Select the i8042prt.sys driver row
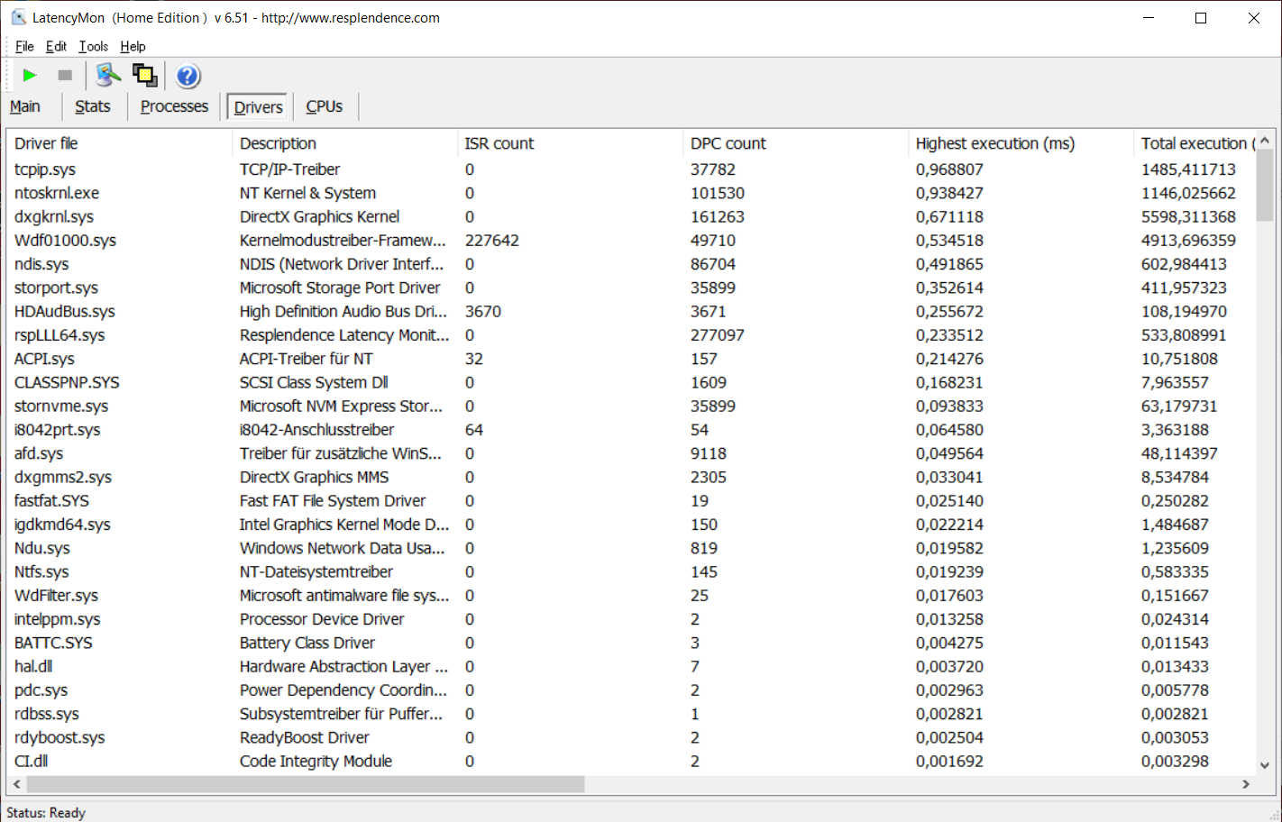Viewport: 1282px width, 822px height. [631, 430]
